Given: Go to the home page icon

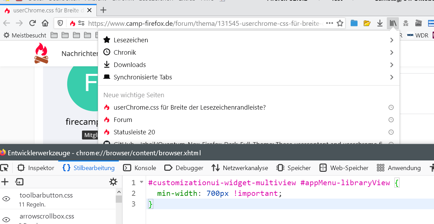Looking at the screenshot, I should click(45, 23).
